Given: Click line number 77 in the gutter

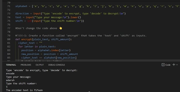Looking at the screenshot, I should point(9,28).
